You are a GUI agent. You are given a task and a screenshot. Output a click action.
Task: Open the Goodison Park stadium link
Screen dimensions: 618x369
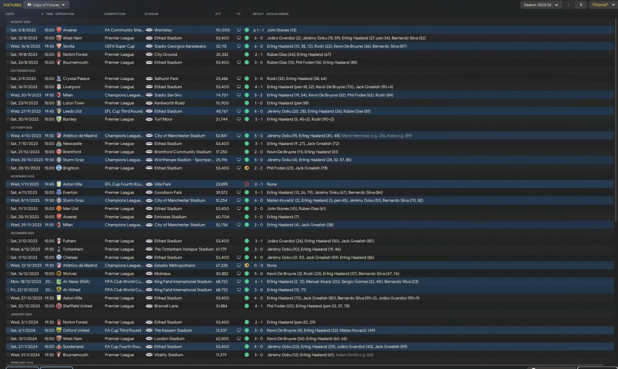pyautogui.click(x=167, y=192)
